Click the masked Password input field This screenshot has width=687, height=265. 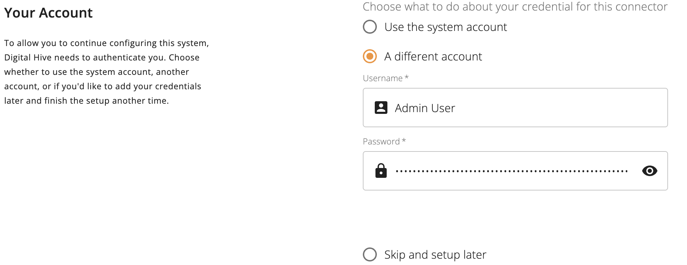point(515,171)
